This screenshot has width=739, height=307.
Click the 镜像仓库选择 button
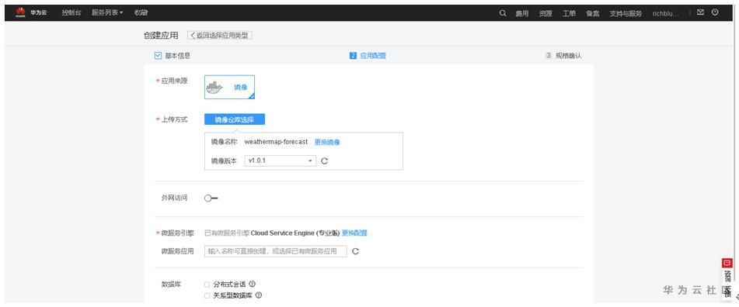click(x=235, y=119)
